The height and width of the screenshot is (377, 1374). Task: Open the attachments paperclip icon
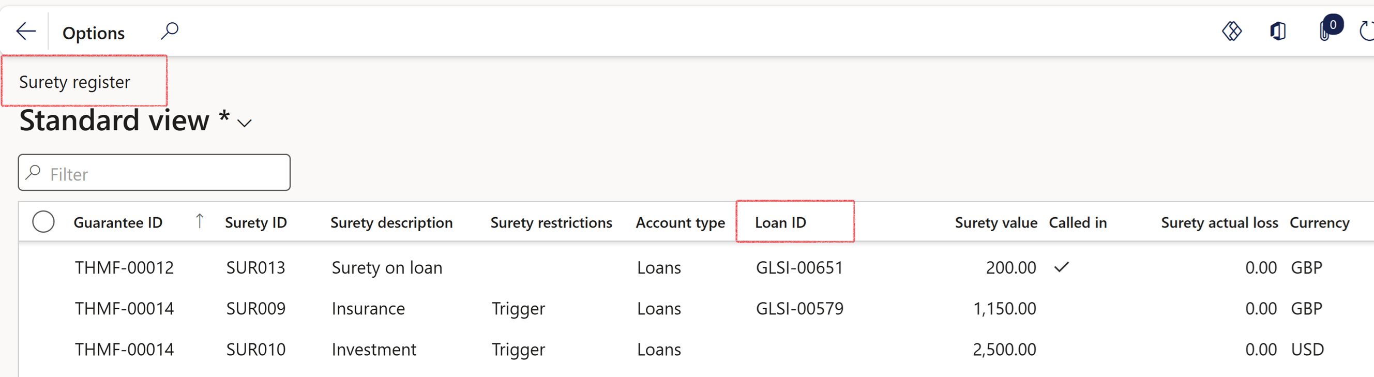pos(1324,32)
